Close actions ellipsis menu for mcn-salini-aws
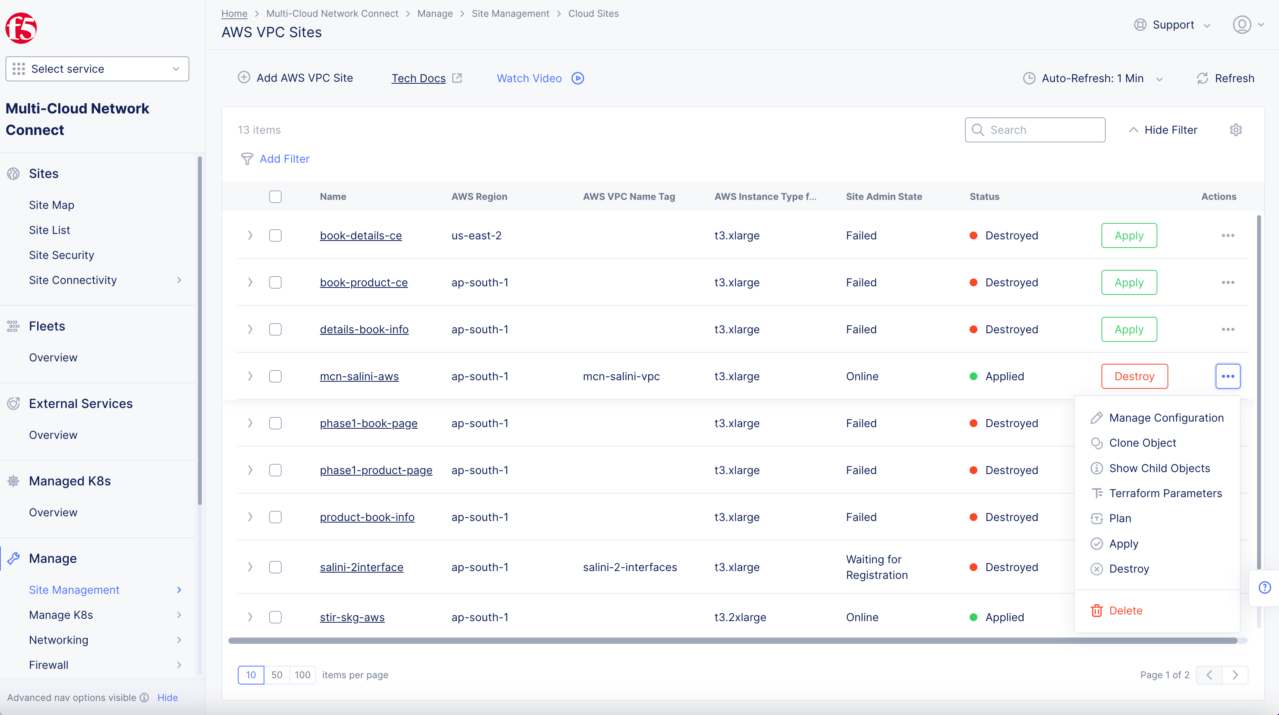1279x715 pixels. (1228, 376)
